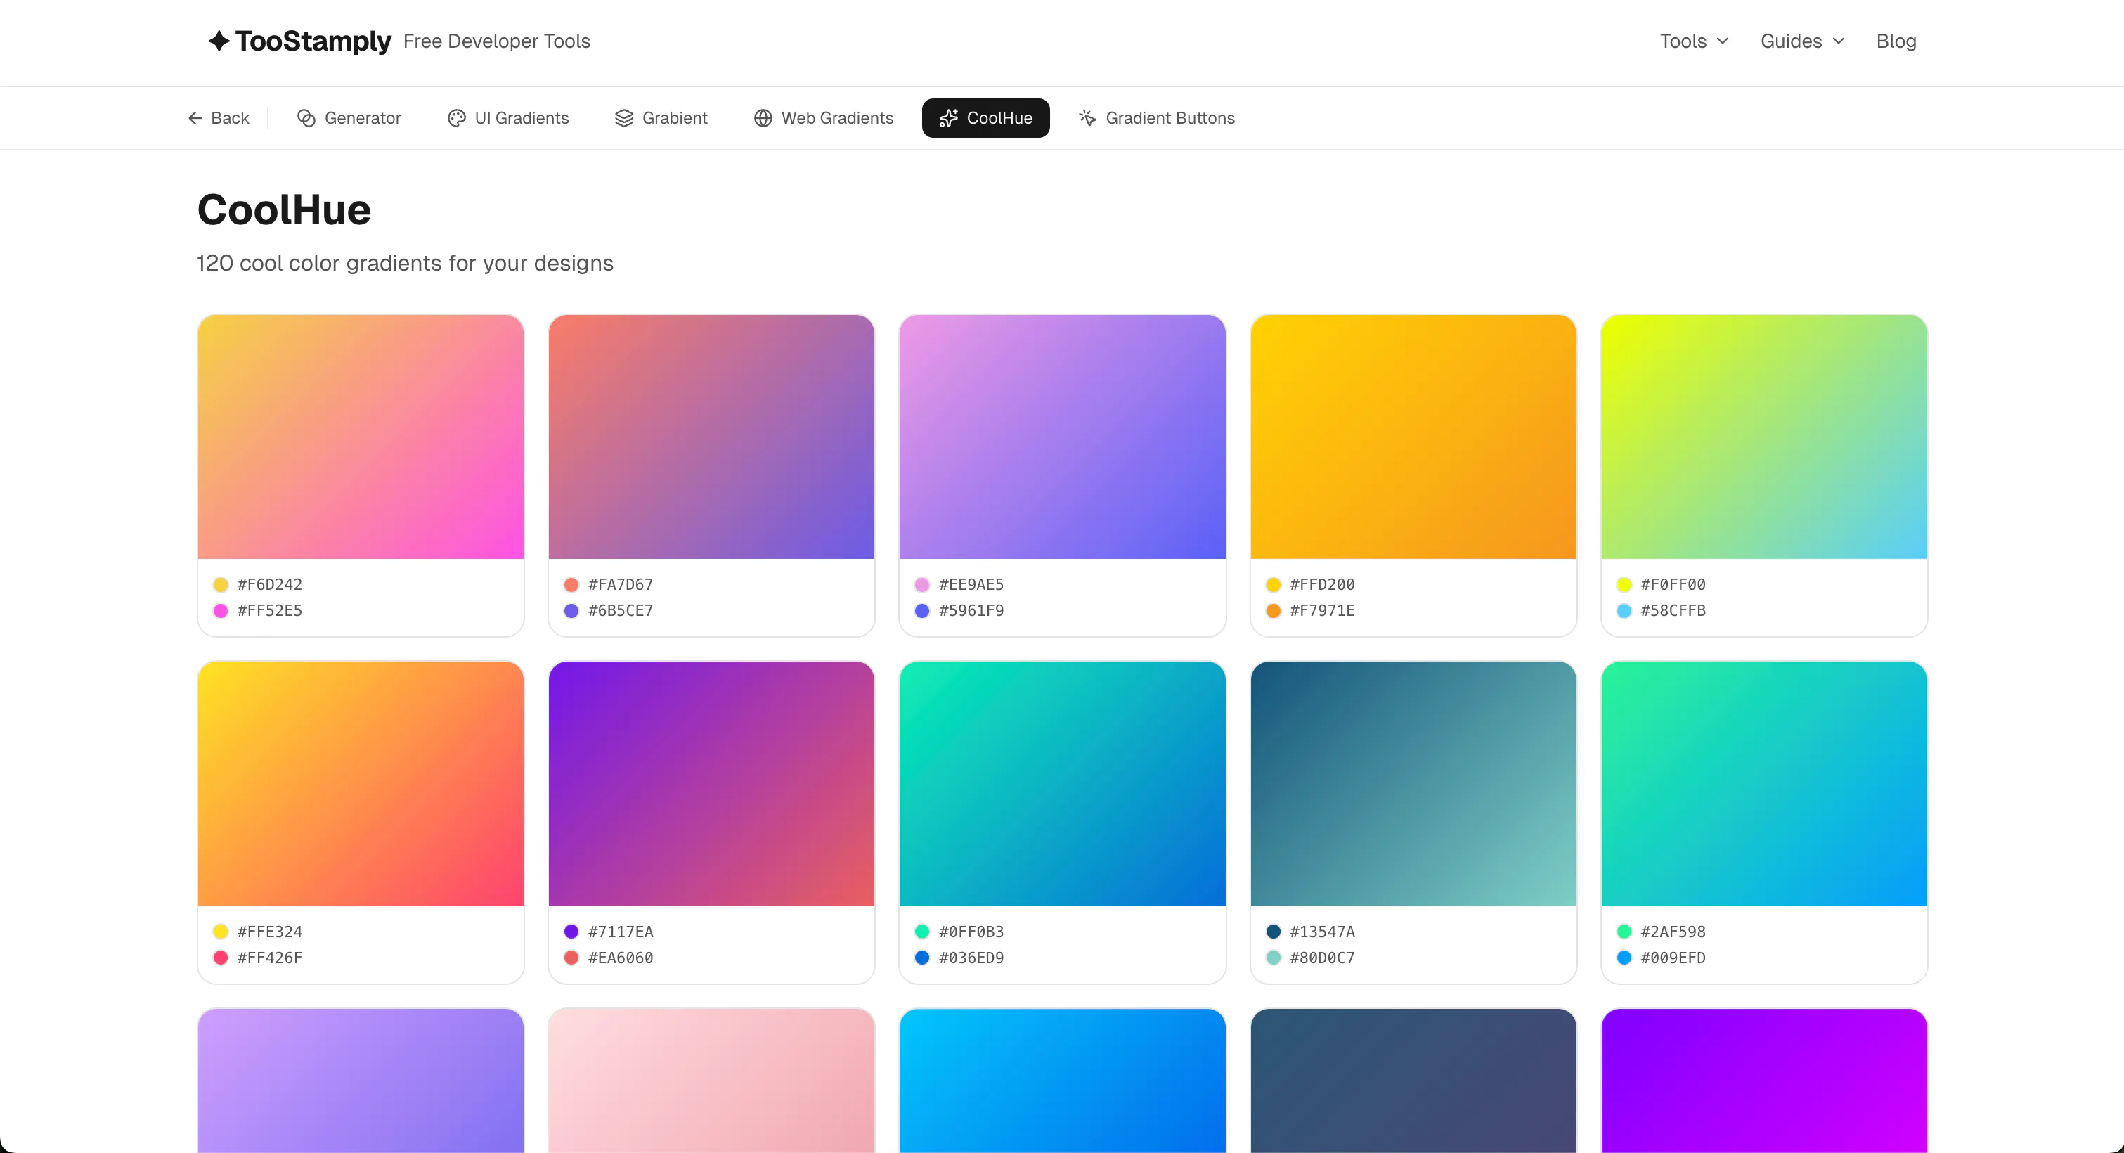Click the #58CFFB sky blue color dot
Image resolution: width=2124 pixels, height=1153 pixels.
pyautogui.click(x=1624, y=611)
